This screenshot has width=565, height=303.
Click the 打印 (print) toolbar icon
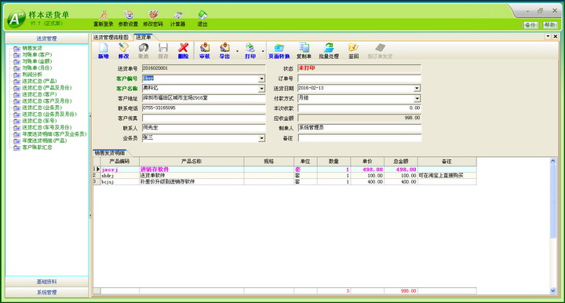[x=250, y=51]
